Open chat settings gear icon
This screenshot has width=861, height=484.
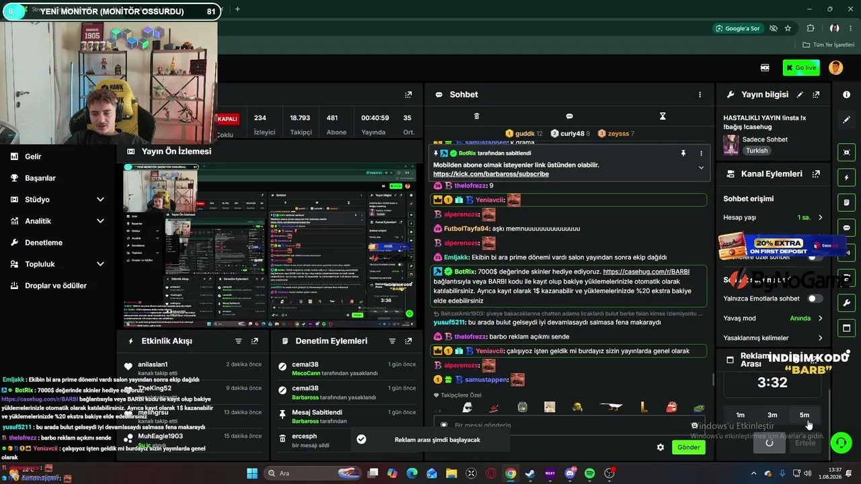coord(661,447)
